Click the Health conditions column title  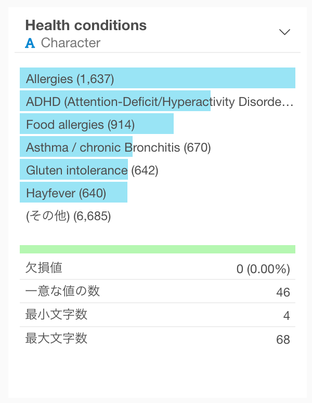pyautogui.click(x=86, y=25)
